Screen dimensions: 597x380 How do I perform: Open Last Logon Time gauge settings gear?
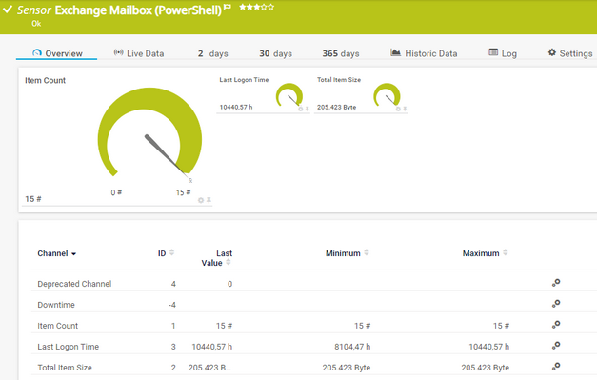pyautogui.click(x=300, y=109)
